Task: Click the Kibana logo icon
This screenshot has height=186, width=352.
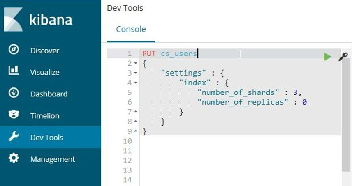Action: [x=14, y=19]
